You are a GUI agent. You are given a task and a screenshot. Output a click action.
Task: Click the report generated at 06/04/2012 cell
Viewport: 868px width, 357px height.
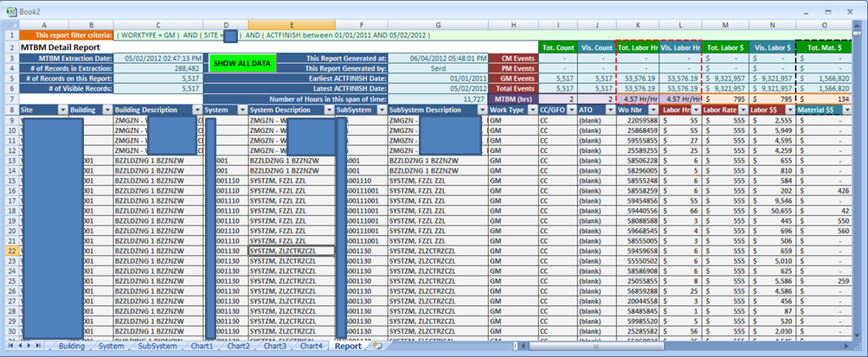pyautogui.click(x=438, y=58)
